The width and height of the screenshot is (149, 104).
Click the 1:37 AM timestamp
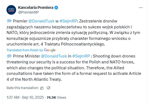point(13,97)
